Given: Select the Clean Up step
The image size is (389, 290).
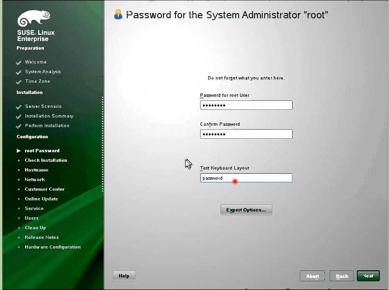Looking at the screenshot, I should coord(35,228).
